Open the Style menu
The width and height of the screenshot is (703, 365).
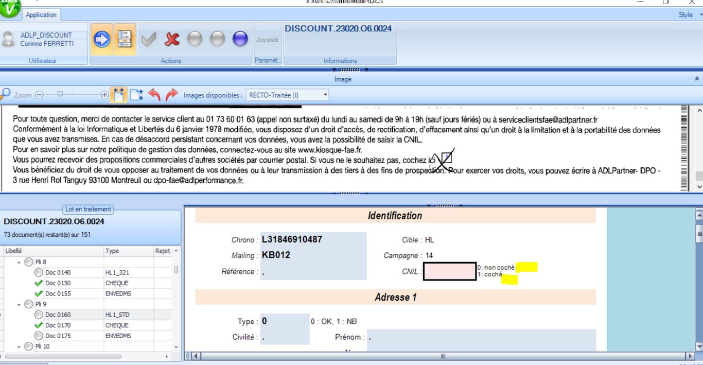pos(690,14)
